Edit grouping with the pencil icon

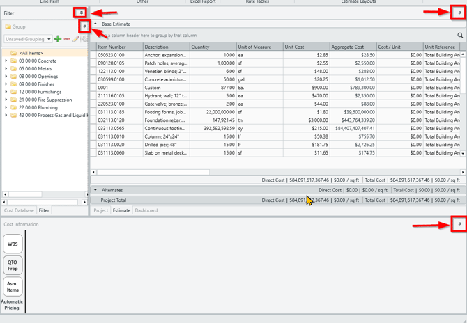(x=76, y=39)
